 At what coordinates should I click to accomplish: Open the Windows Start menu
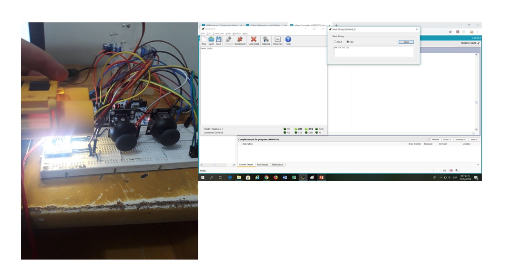203,177
